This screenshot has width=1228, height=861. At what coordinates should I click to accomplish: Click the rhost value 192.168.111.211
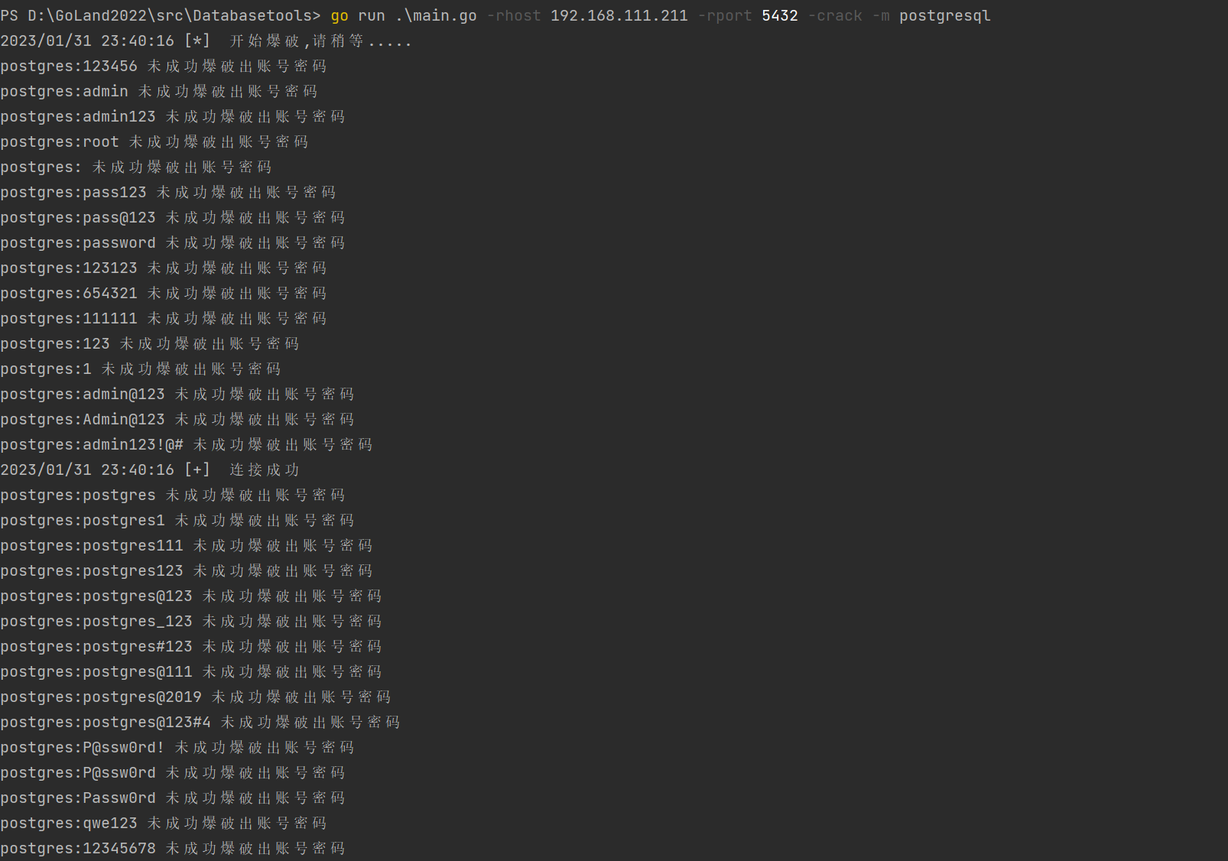tap(619, 15)
